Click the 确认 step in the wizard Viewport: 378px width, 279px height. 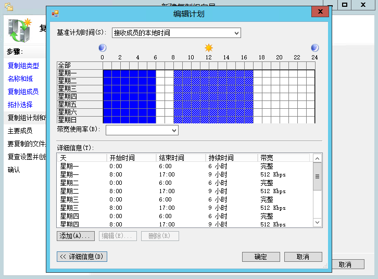pyautogui.click(x=14, y=170)
